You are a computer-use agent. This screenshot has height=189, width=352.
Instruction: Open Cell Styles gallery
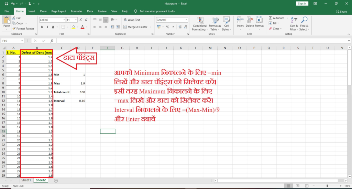click(x=226, y=24)
